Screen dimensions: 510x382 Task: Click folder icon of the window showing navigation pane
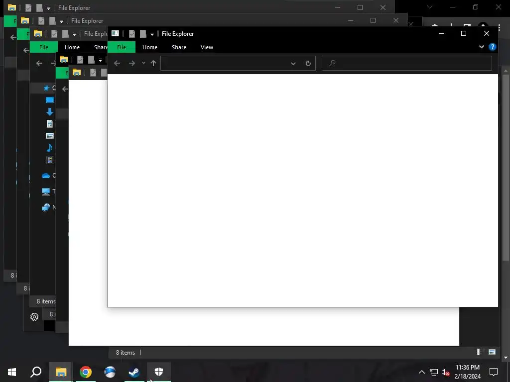coord(38,33)
